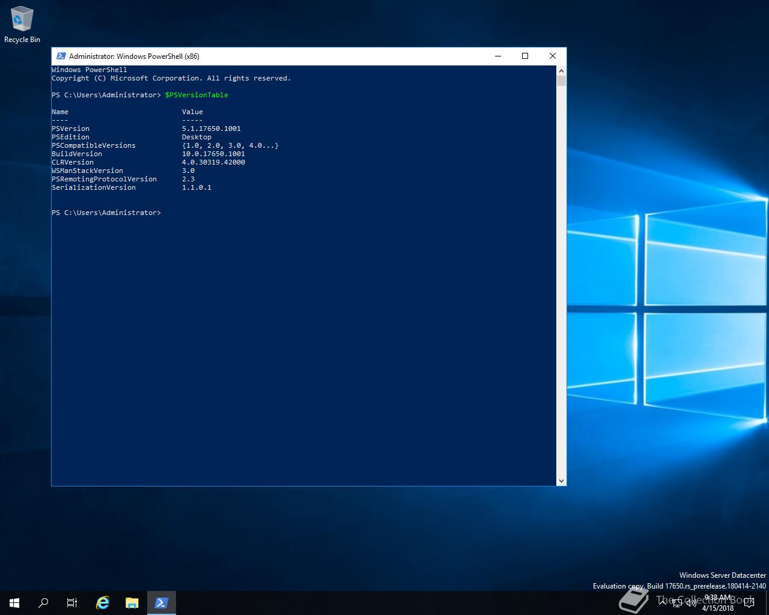
Task: Open the Windows Start menu
Action: click(14, 603)
